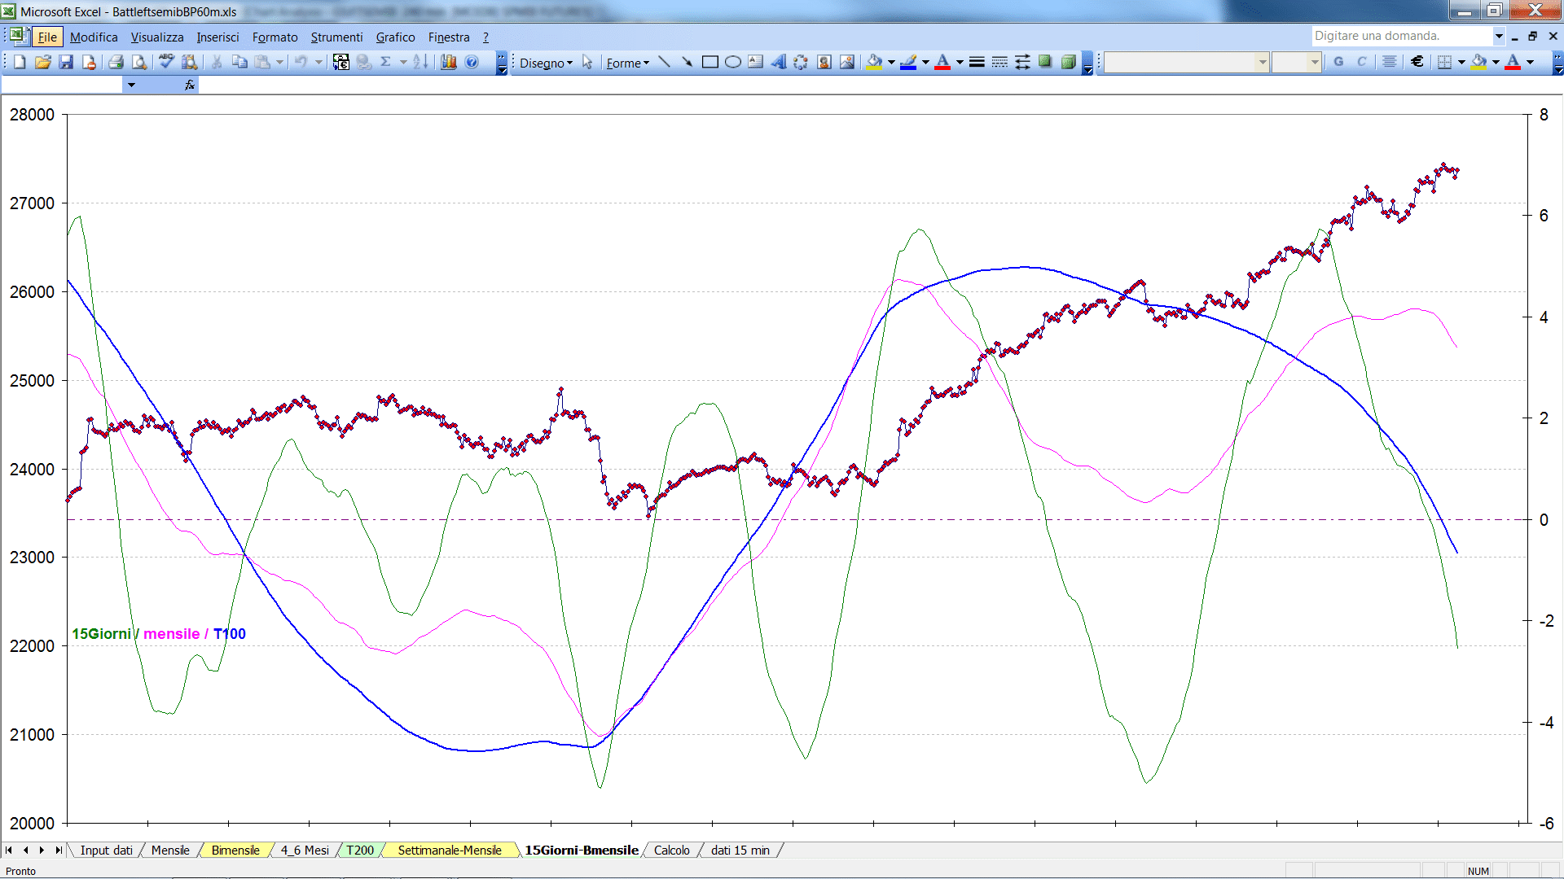The width and height of the screenshot is (1564, 879).
Task: Open the Visualizza menu
Action: [157, 37]
